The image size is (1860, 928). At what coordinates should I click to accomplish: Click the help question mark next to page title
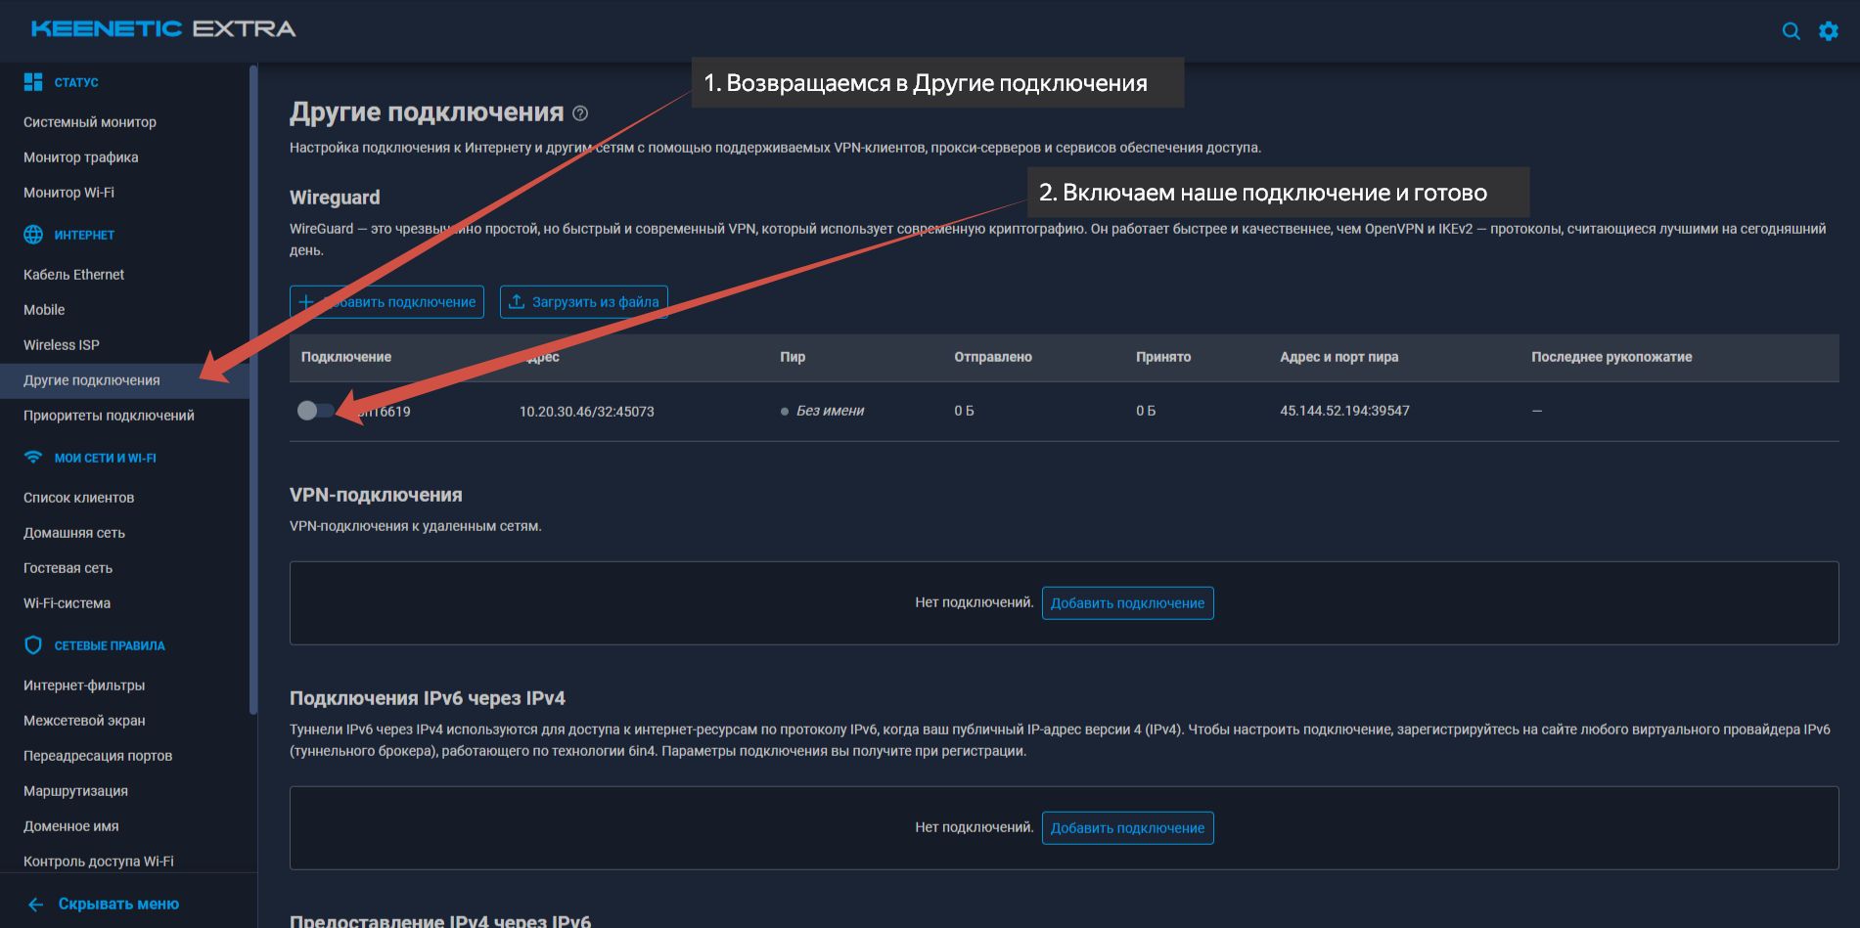coord(580,113)
